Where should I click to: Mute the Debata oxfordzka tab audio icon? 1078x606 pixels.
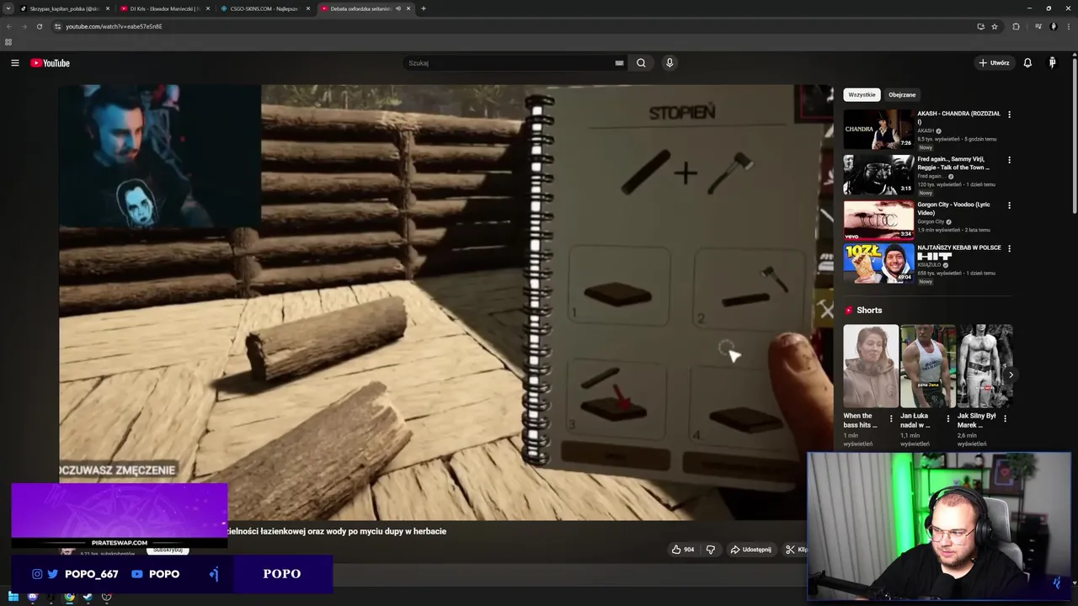[398, 8]
